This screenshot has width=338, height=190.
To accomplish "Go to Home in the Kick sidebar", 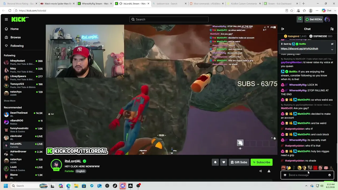I will pos(23,29).
